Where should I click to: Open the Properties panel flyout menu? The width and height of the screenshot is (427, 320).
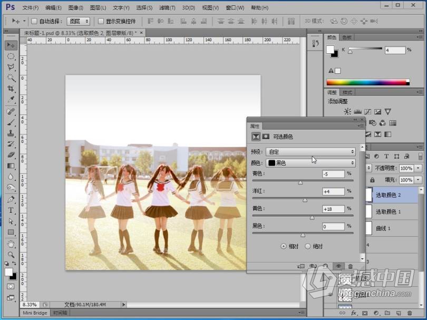(361, 126)
